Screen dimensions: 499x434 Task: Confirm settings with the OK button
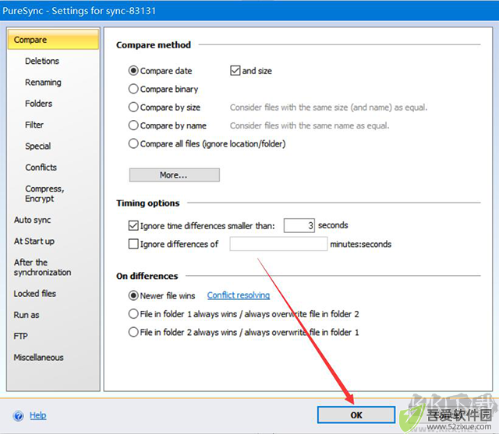pos(356,415)
